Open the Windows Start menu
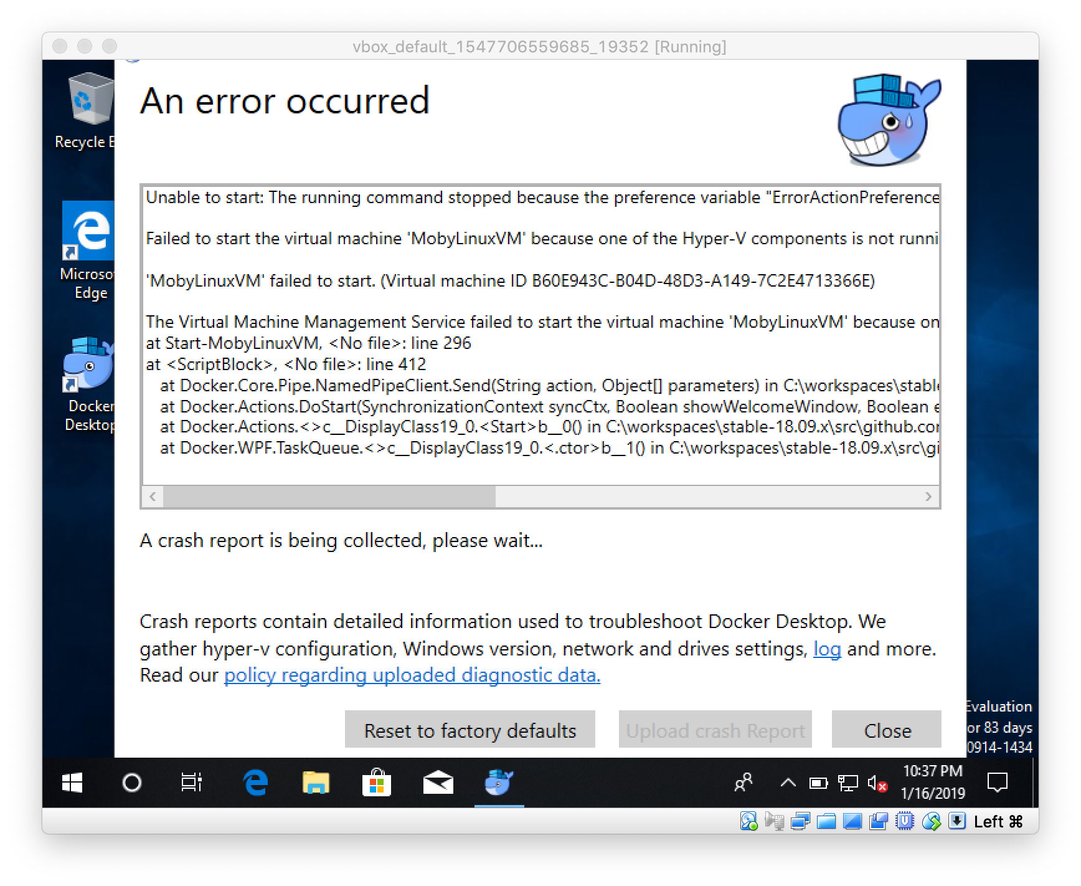Image resolution: width=1081 pixels, height=886 pixels. pyautogui.click(x=72, y=783)
